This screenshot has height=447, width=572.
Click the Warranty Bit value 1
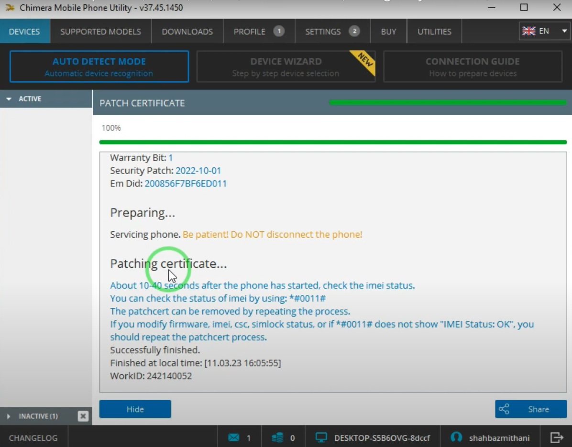[x=170, y=157]
